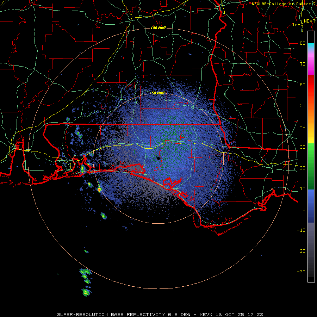Image resolution: width=317 pixels, height=317 pixels.
Task: Click the 0 value on the dBZ scale
Action: click(x=304, y=210)
